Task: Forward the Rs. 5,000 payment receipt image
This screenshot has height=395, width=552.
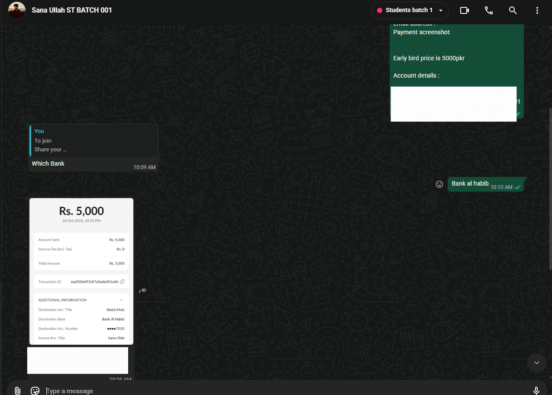Action: [x=143, y=291]
